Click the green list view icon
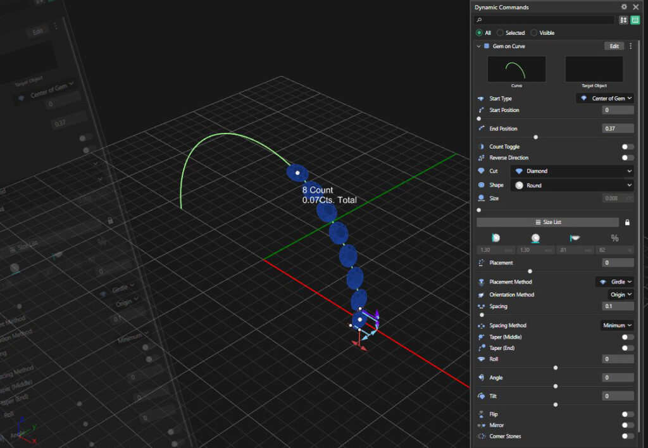 pyautogui.click(x=635, y=20)
